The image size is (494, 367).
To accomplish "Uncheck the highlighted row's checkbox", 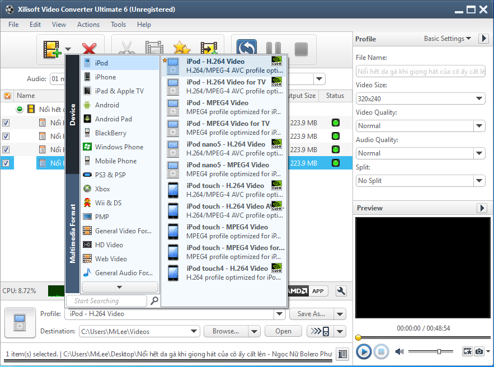I will click(6, 163).
